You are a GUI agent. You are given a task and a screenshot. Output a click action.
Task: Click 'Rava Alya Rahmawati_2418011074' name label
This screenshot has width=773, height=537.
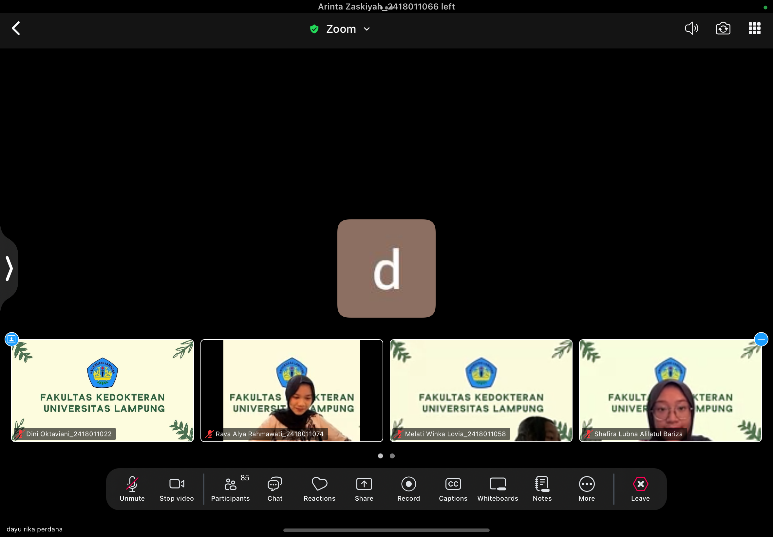coord(270,434)
